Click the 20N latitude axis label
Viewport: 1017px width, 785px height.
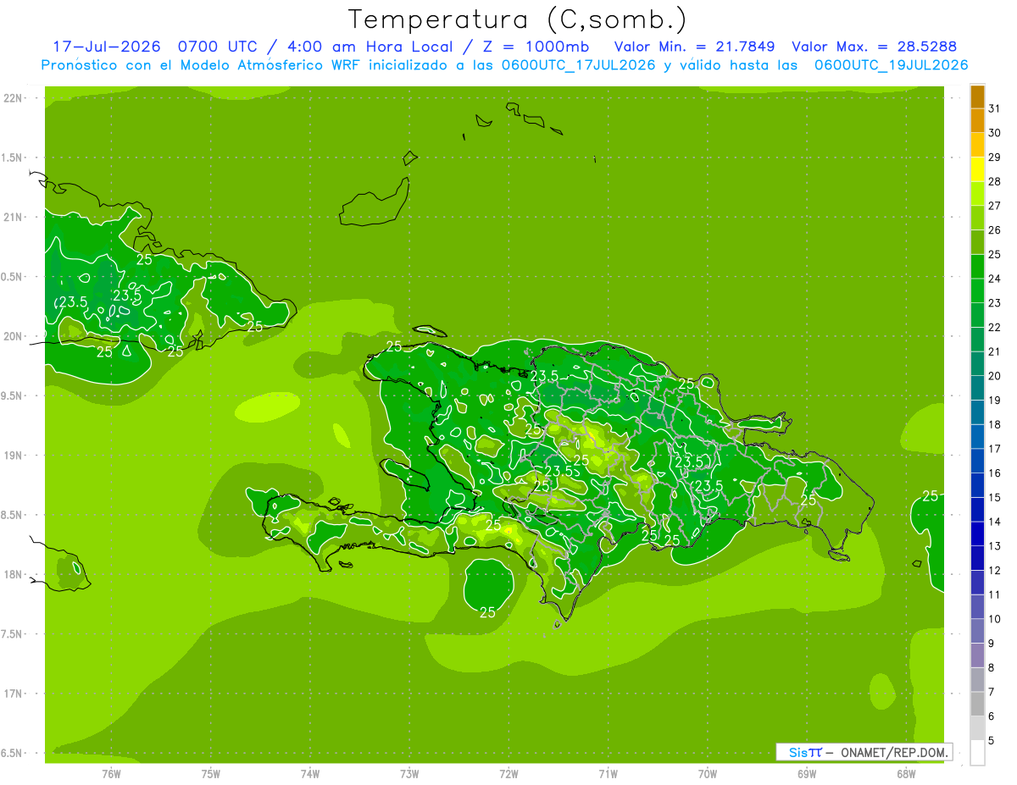point(12,336)
